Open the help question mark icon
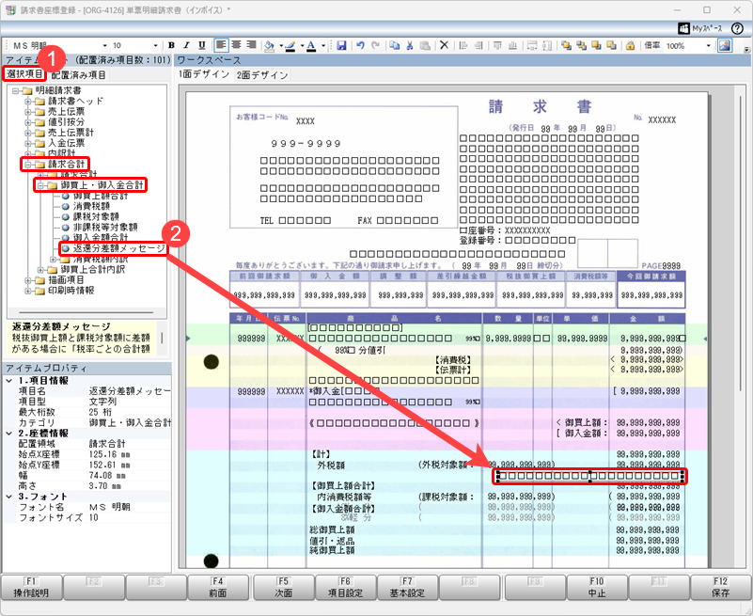The image size is (753, 616). [737, 28]
